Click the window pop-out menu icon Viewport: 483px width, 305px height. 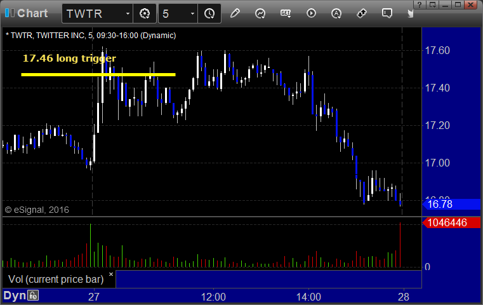click(x=432, y=4)
